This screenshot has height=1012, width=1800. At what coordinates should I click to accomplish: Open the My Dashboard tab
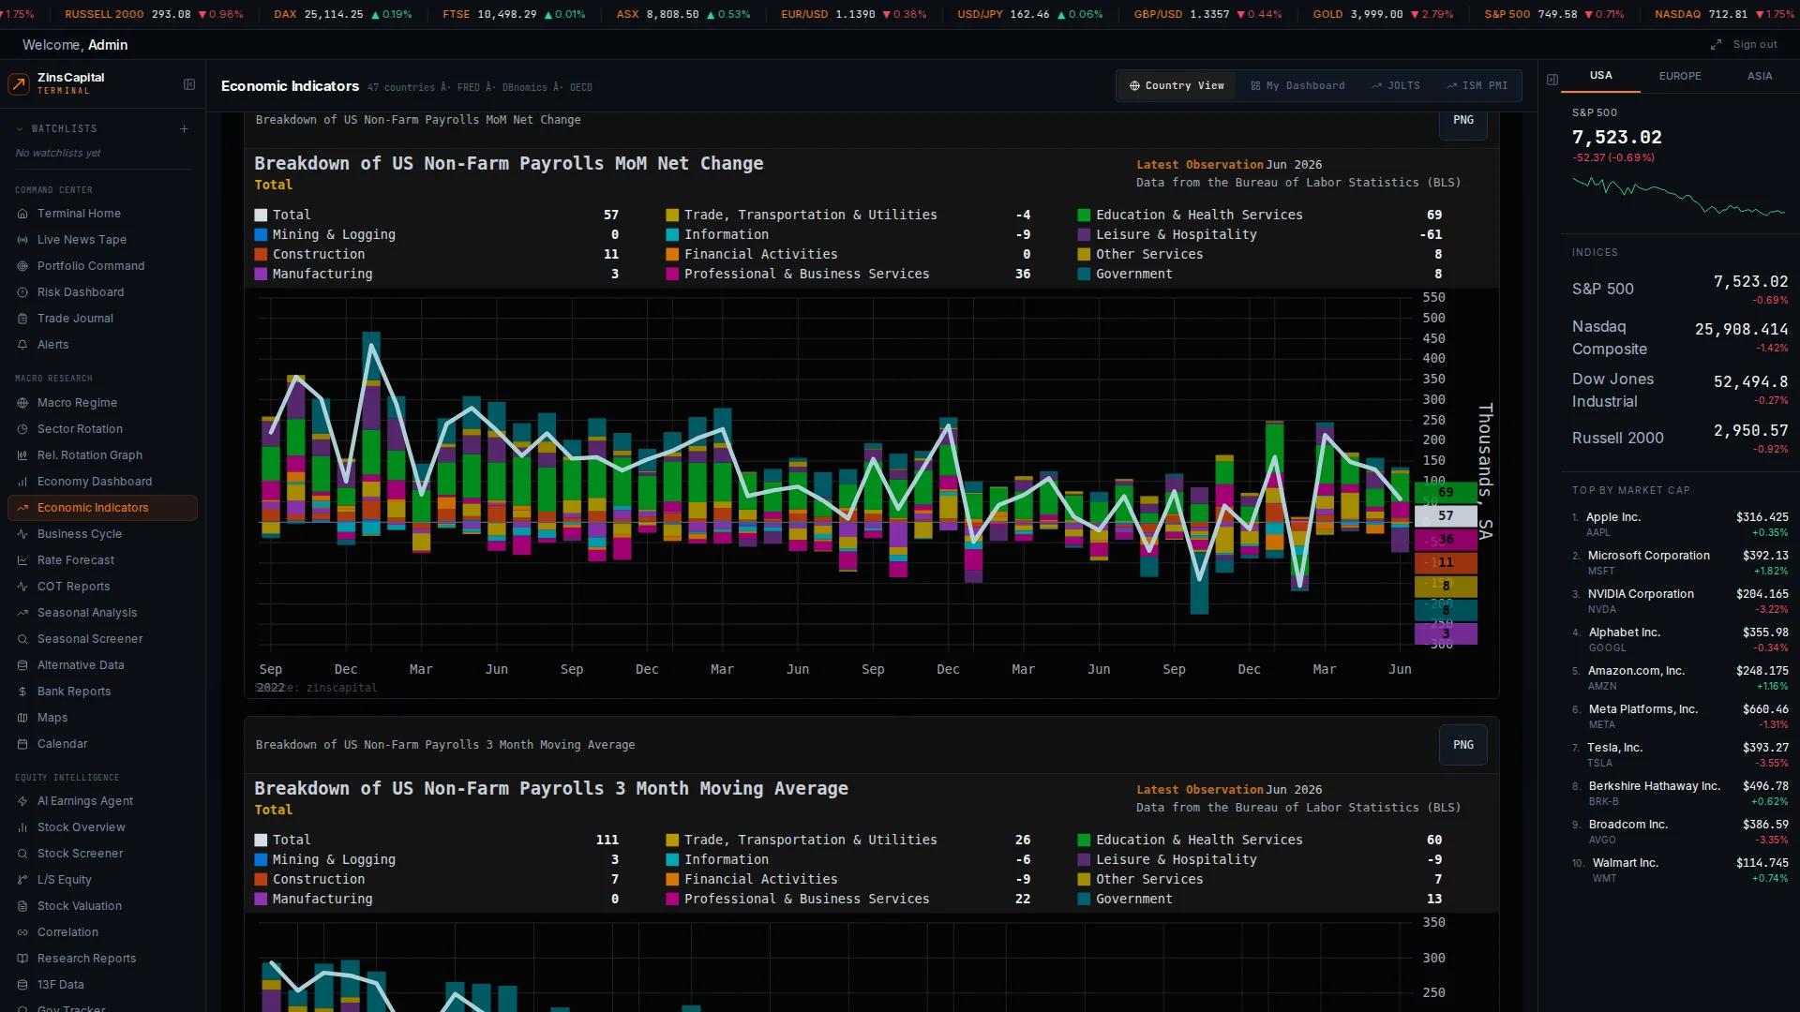[1297, 85]
